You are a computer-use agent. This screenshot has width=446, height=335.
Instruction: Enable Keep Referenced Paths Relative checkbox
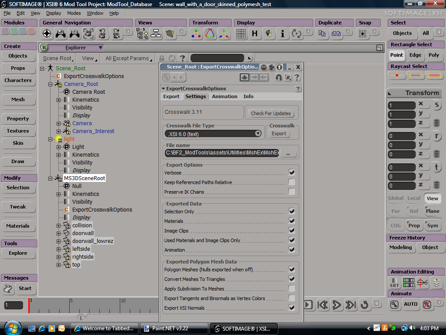coord(291,182)
